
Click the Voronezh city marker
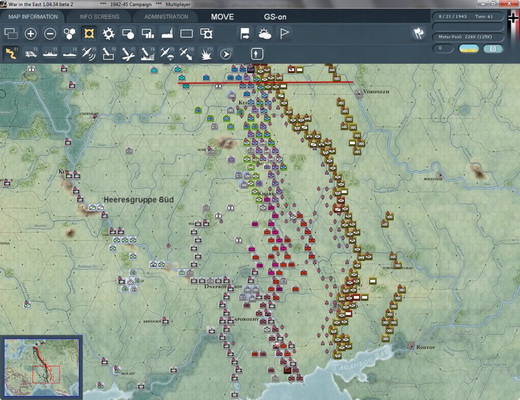point(359,94)
